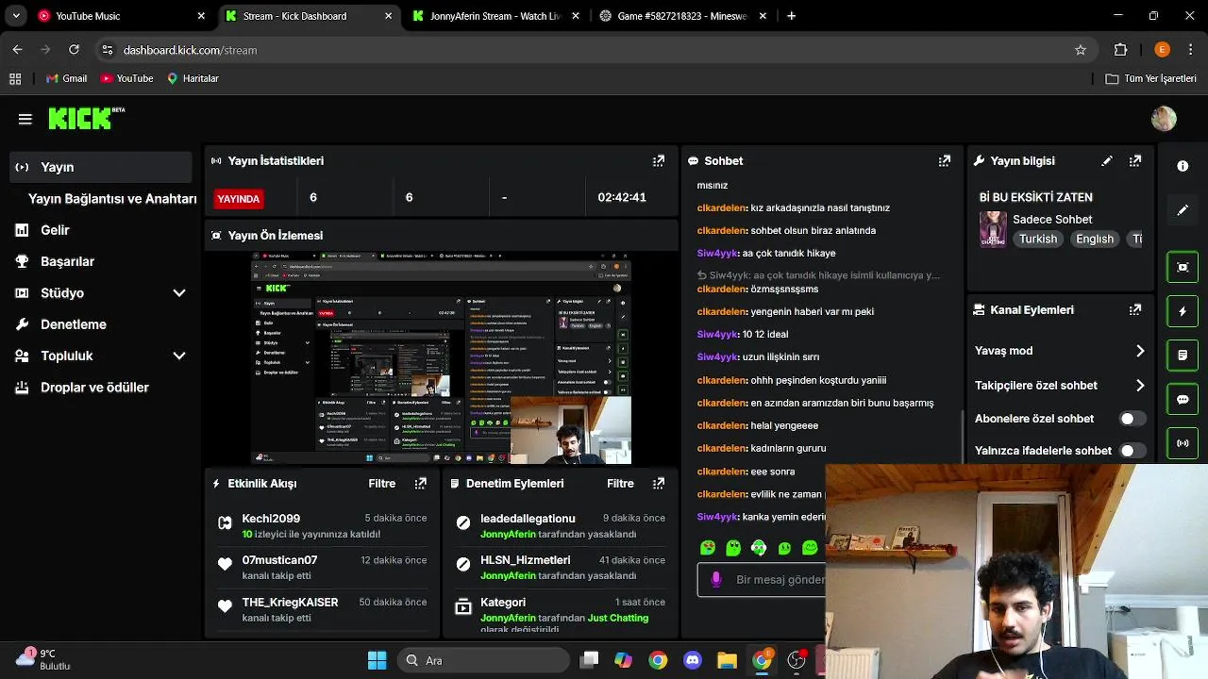The image size is (1208, 679).
Task: Switch to the Minesweeper Game tab
Action: tap(684, 16)
